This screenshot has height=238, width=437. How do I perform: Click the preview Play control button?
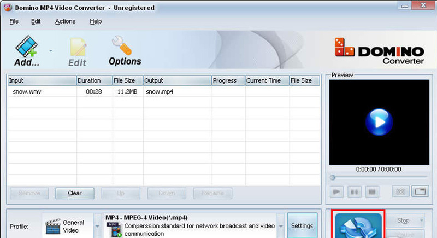tap(336, 191)
